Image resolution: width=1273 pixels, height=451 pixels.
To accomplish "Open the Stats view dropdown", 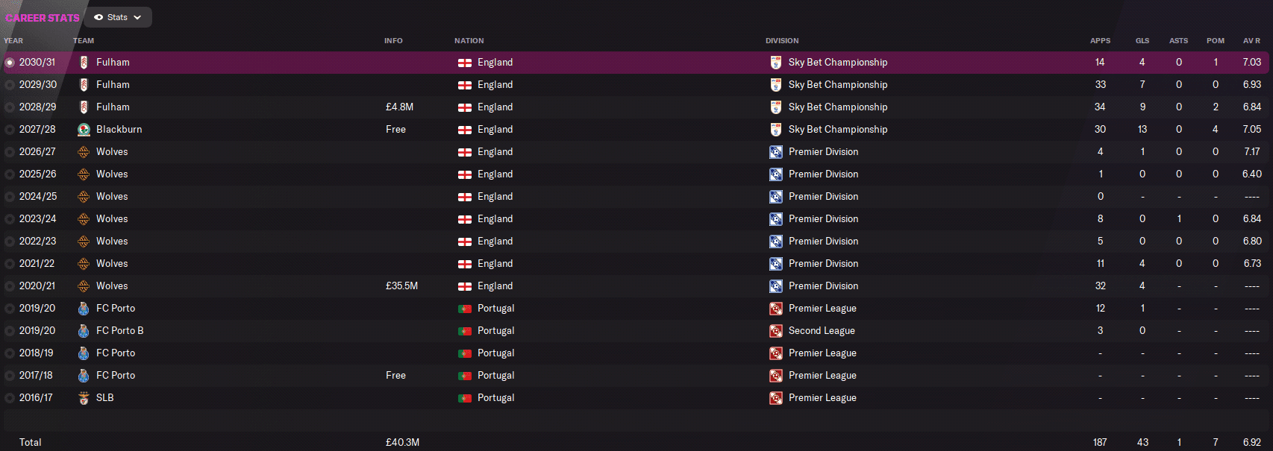I will tap(118, 17).
